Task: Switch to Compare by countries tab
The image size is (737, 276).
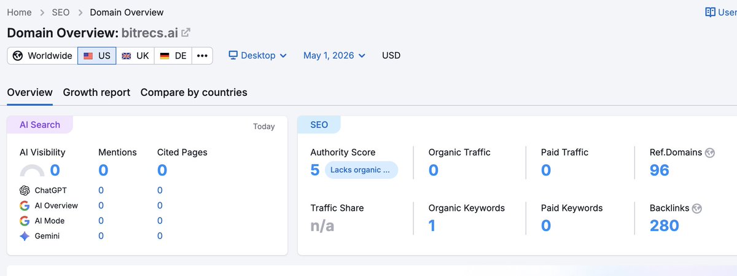Action: pyautogui.click(x=194, y=93)
